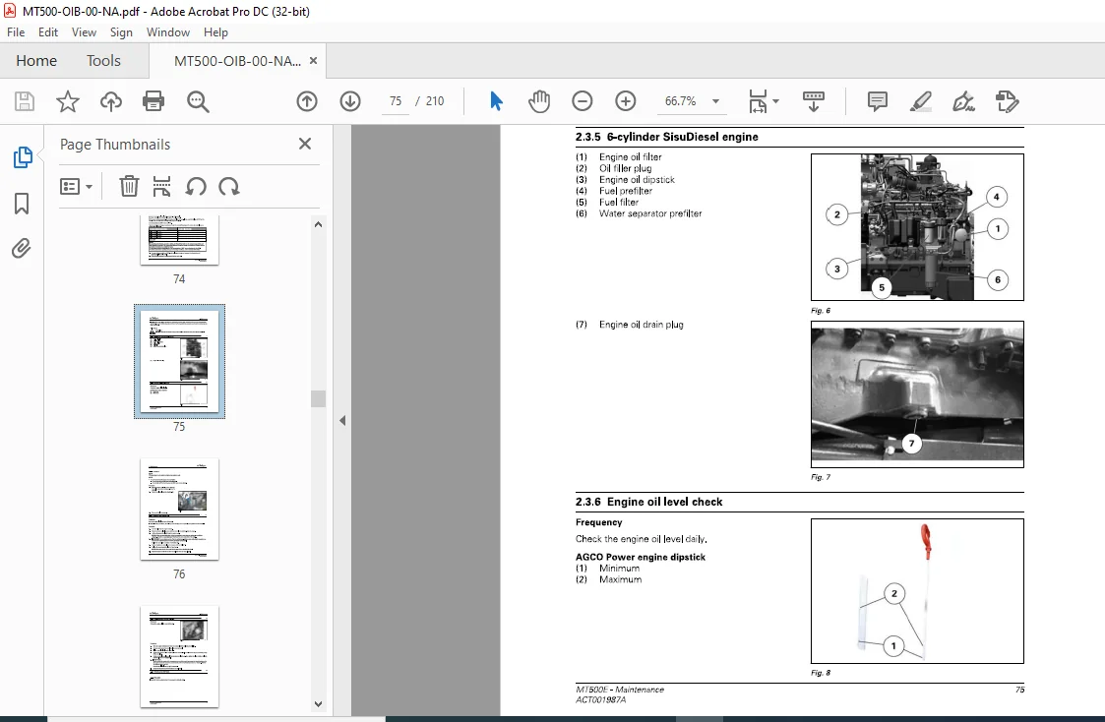Zoom in with plus button
Viewport: 1105px width, 722px height.
click(625, 101)
